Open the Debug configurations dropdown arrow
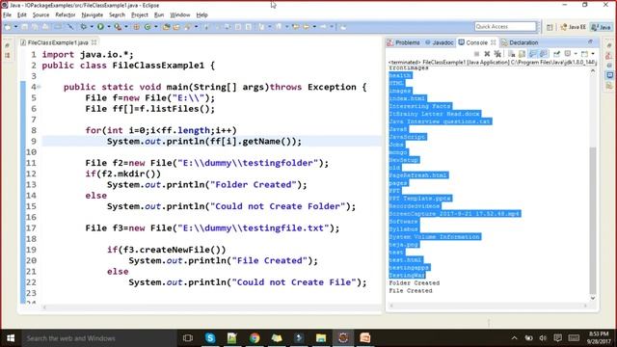Image resolution: width=617 pixels, height=347 pixels. (92, 27)
